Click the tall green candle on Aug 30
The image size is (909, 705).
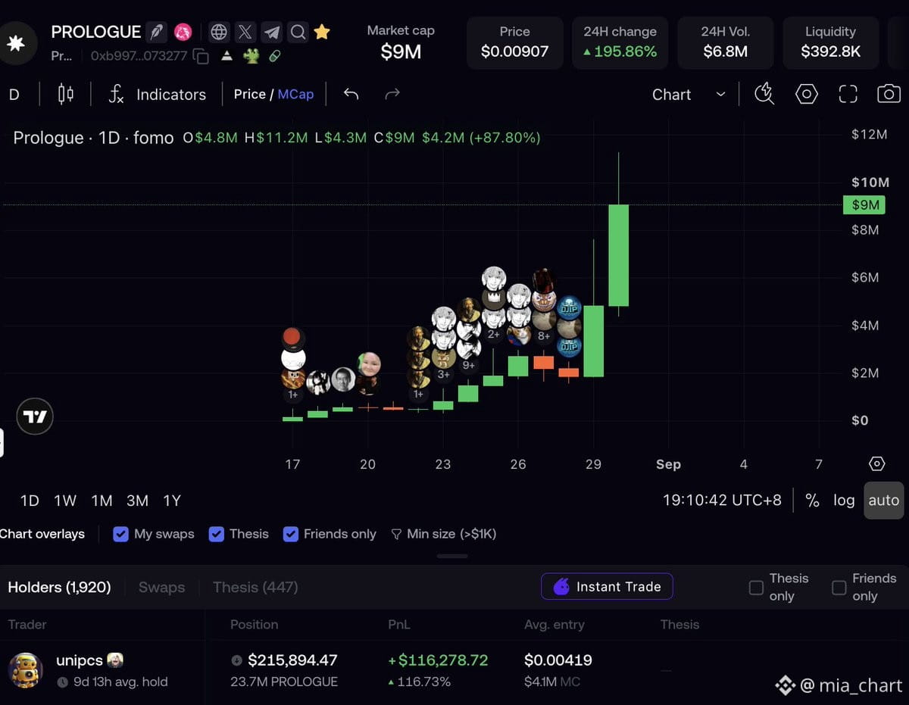tap(619, 254)
